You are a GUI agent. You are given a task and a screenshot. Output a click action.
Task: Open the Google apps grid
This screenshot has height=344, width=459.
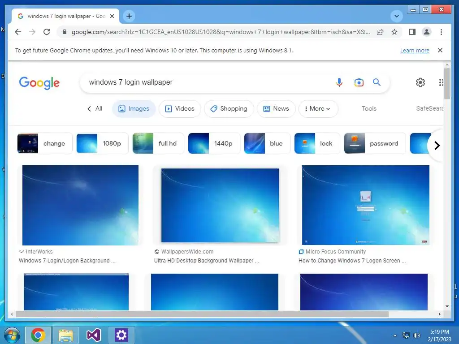[x=441, y=82]
